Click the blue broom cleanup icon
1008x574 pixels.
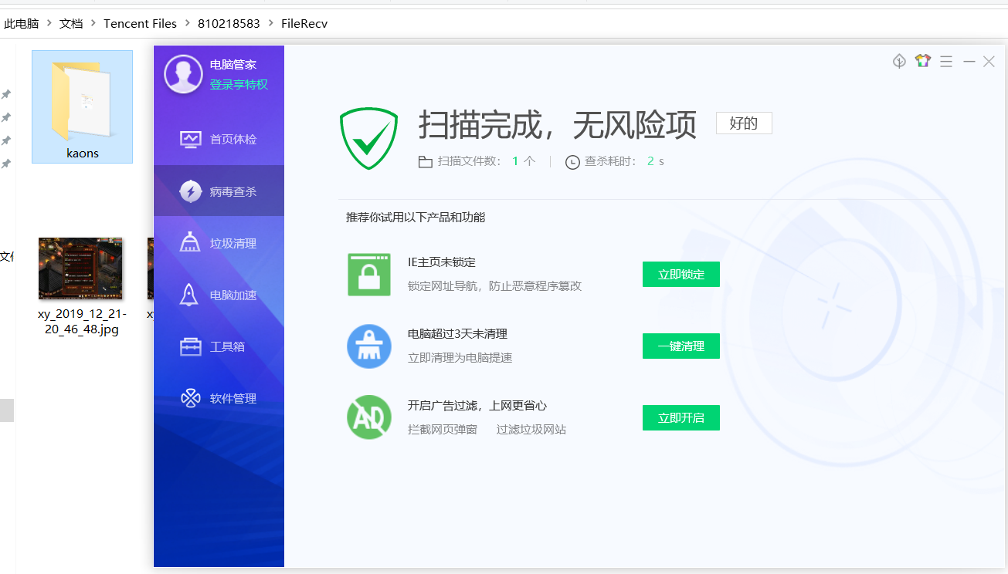(x=369, y=346)
